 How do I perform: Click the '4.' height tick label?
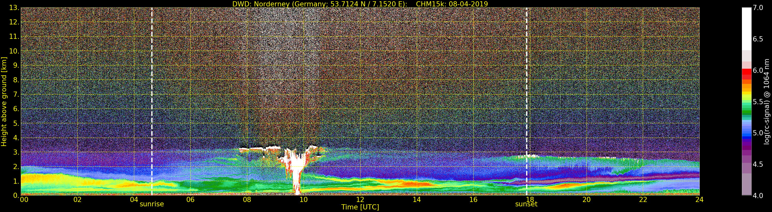tap(16, 138)
